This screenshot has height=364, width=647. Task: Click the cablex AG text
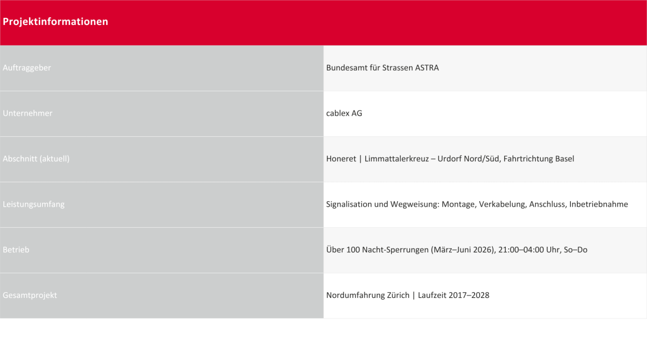click(344, 113)
